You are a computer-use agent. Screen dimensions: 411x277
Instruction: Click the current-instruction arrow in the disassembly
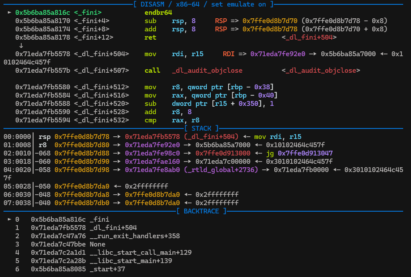point(10,13)
